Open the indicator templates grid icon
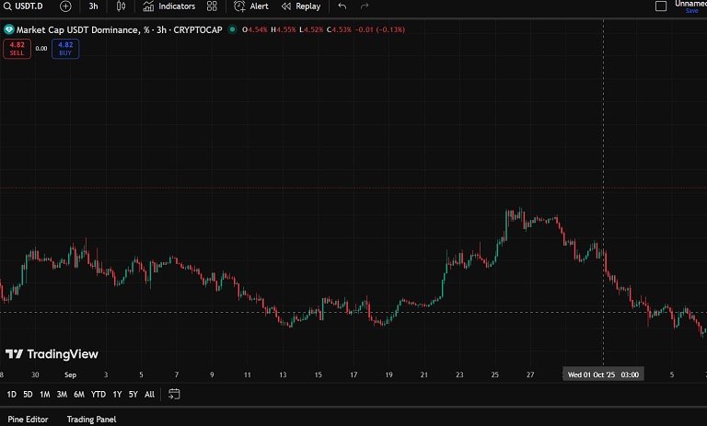 (x=212, y=6)
